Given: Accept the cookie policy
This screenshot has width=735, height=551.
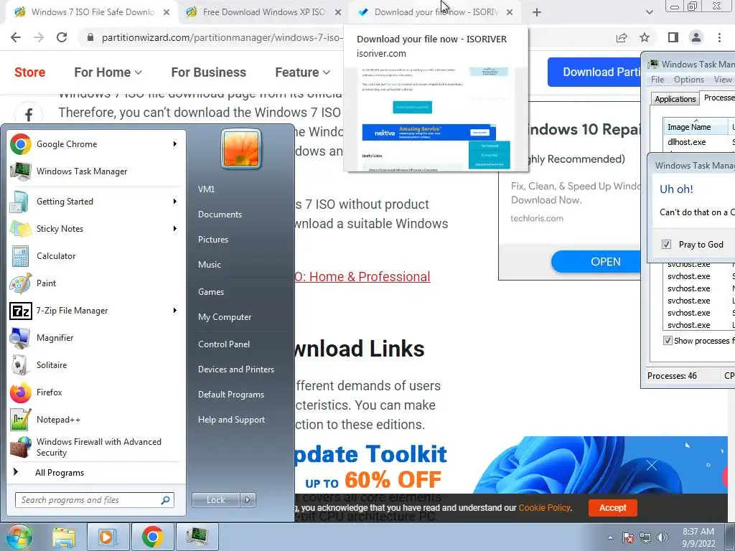Looking at the screenshot, I should (613, 507).
